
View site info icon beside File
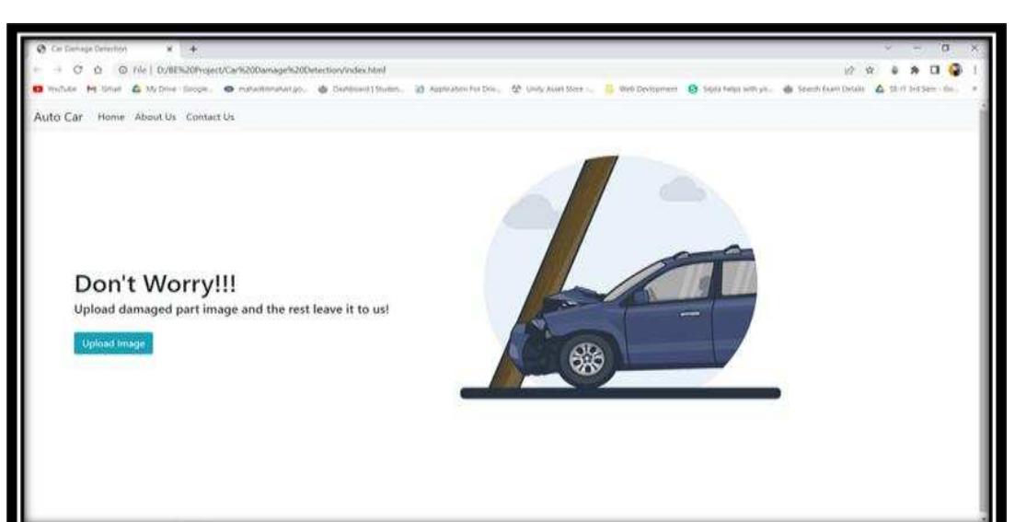tap(121, 70)
